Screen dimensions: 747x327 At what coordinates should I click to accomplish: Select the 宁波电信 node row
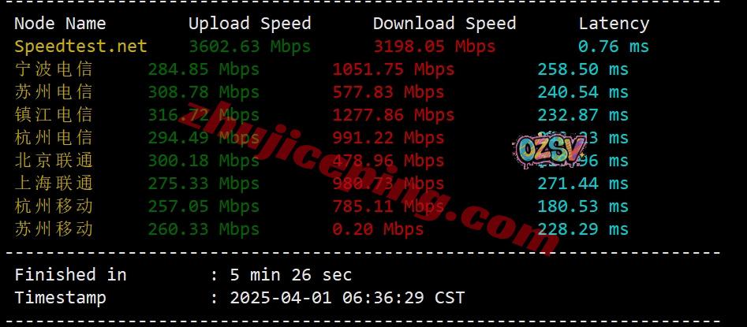322,69
